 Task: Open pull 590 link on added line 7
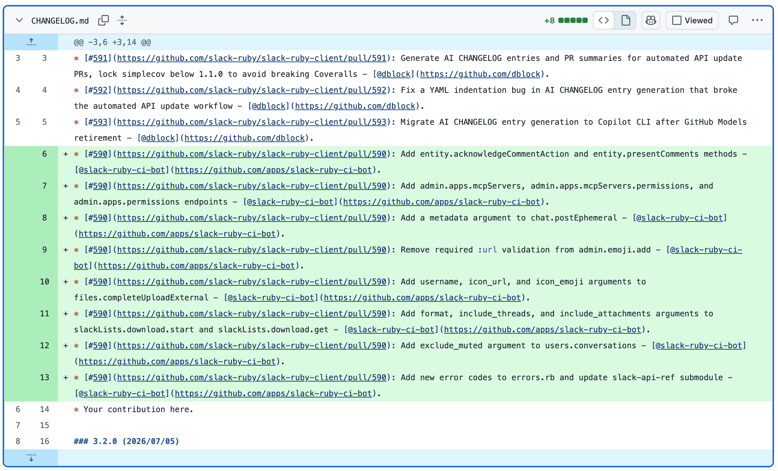pos(252,186)
